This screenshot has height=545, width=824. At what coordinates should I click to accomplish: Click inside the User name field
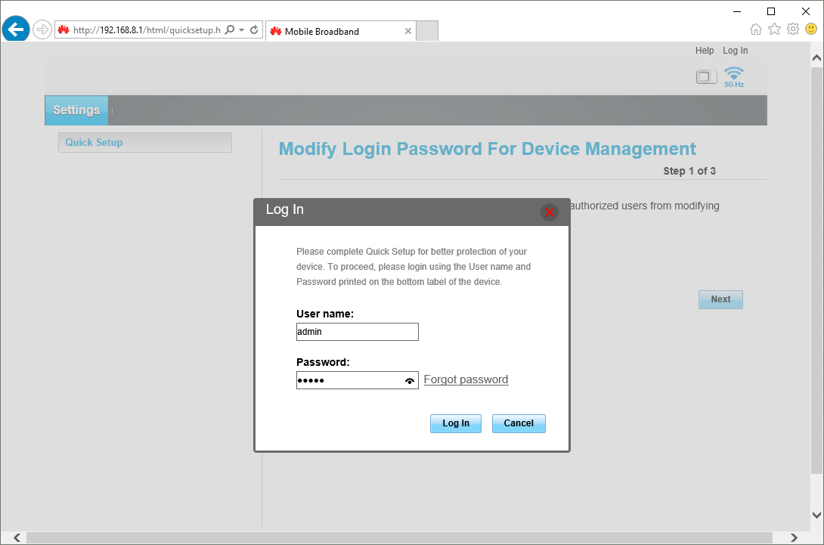coord(357,331)
